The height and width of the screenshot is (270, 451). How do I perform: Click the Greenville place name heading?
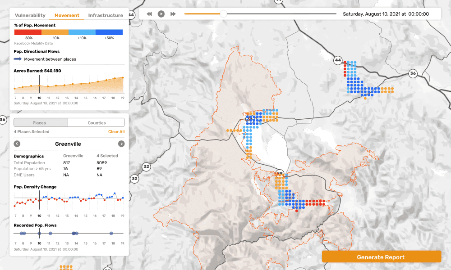68,144
